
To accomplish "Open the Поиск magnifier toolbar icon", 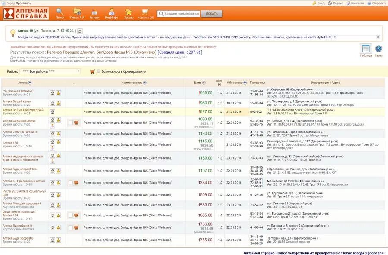I will (60, 14).
